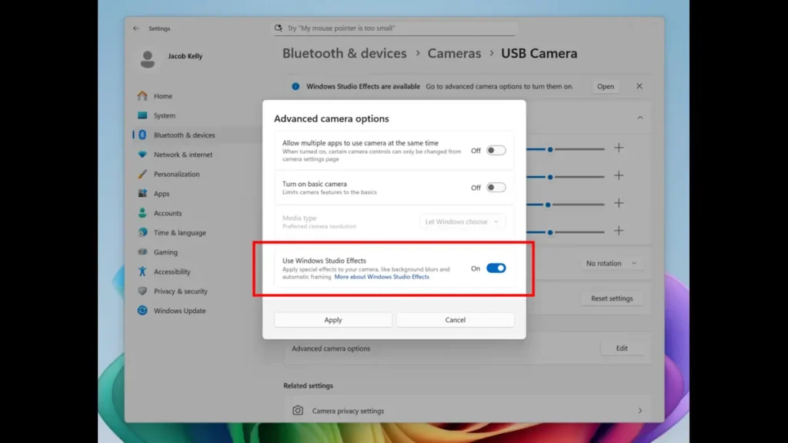The width and height of the screenshot is (788, 443).
Task: Click the Advanced camera options dialog title
Action: 331,118
